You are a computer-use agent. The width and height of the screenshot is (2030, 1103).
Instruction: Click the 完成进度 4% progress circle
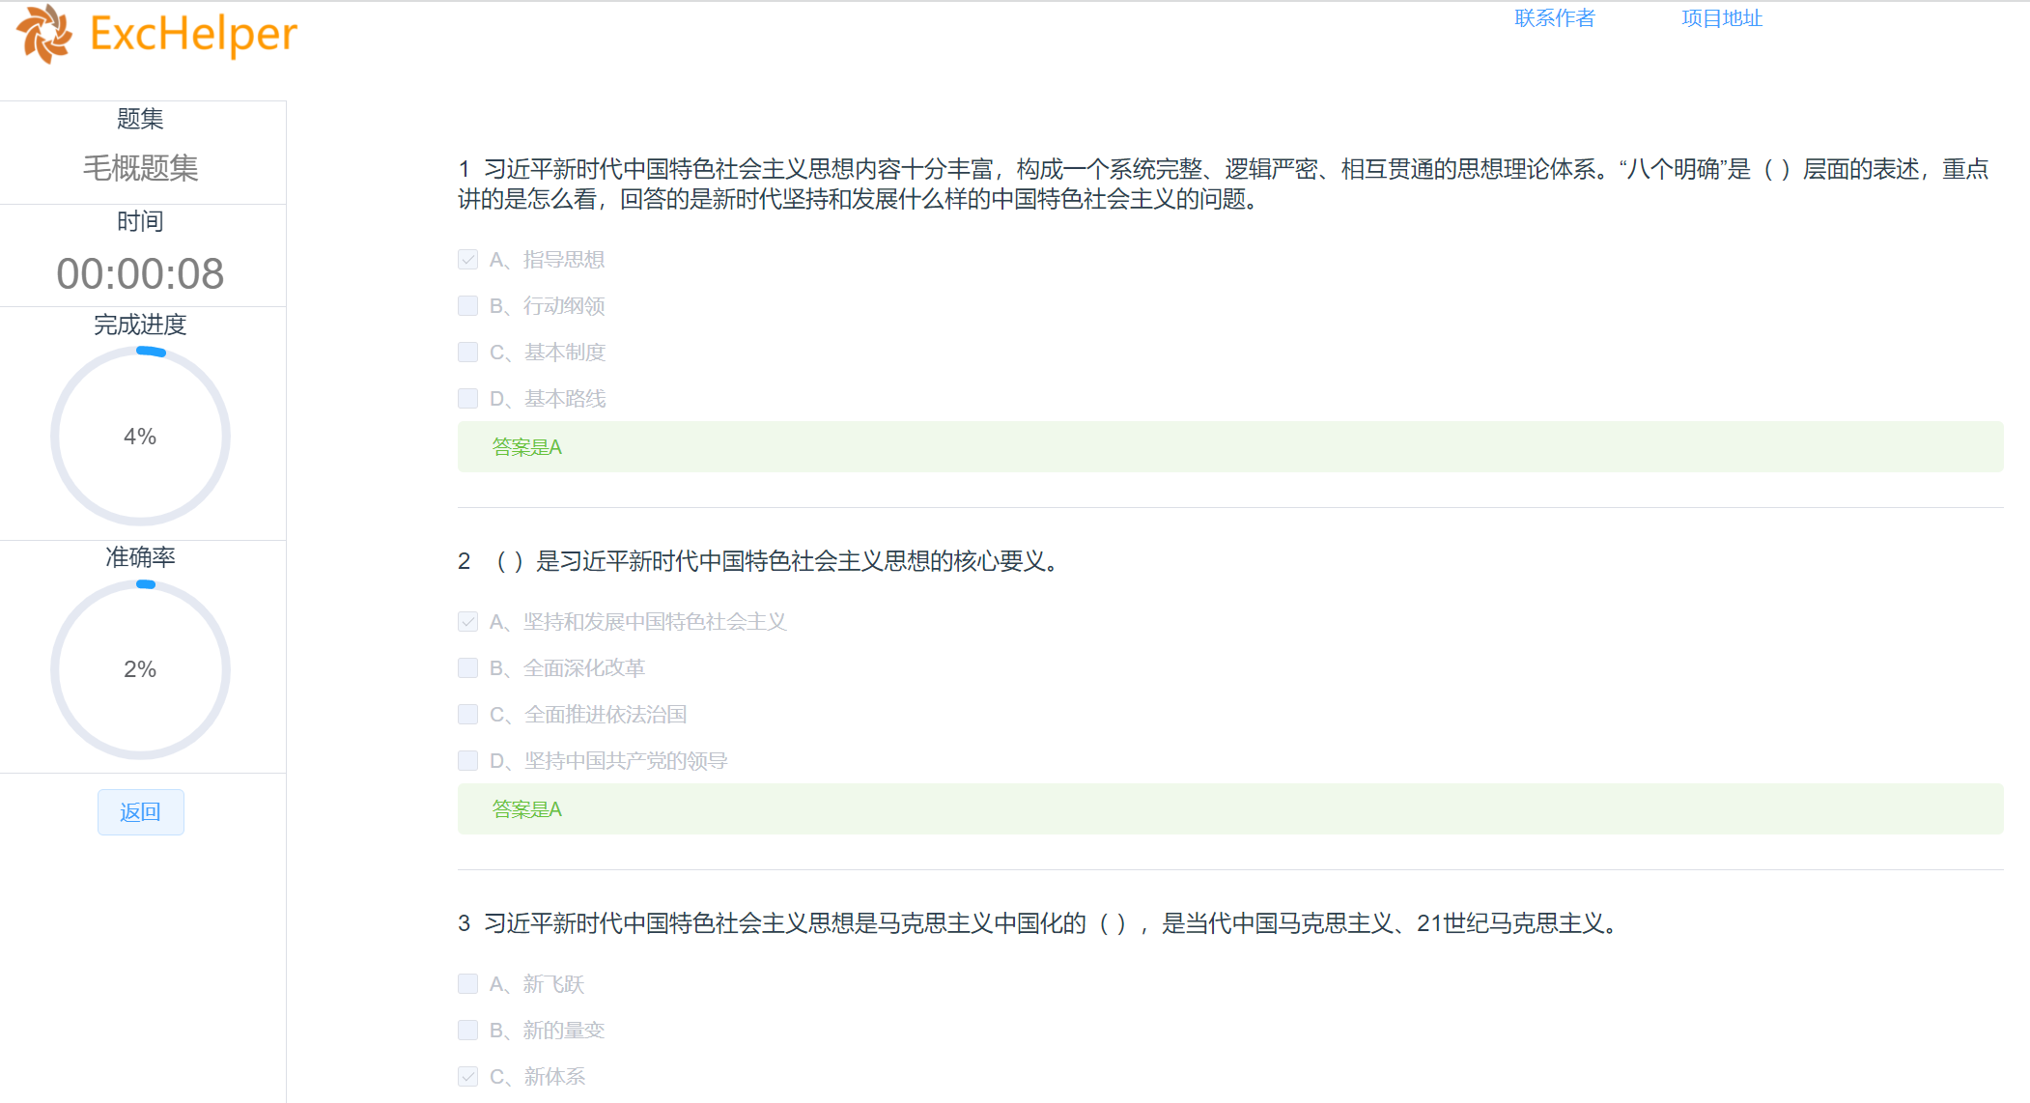pyautogui.click(x=140, y=437)
